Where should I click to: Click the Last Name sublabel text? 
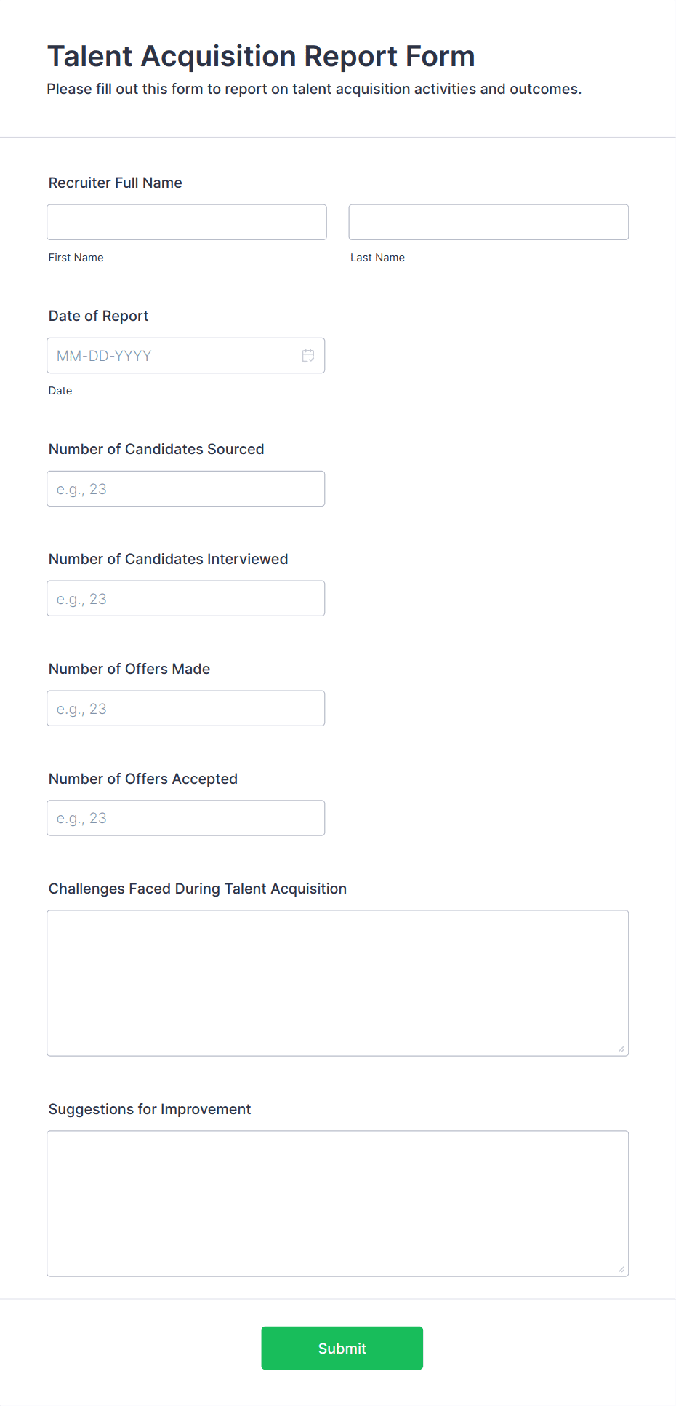tap(377, 257)
